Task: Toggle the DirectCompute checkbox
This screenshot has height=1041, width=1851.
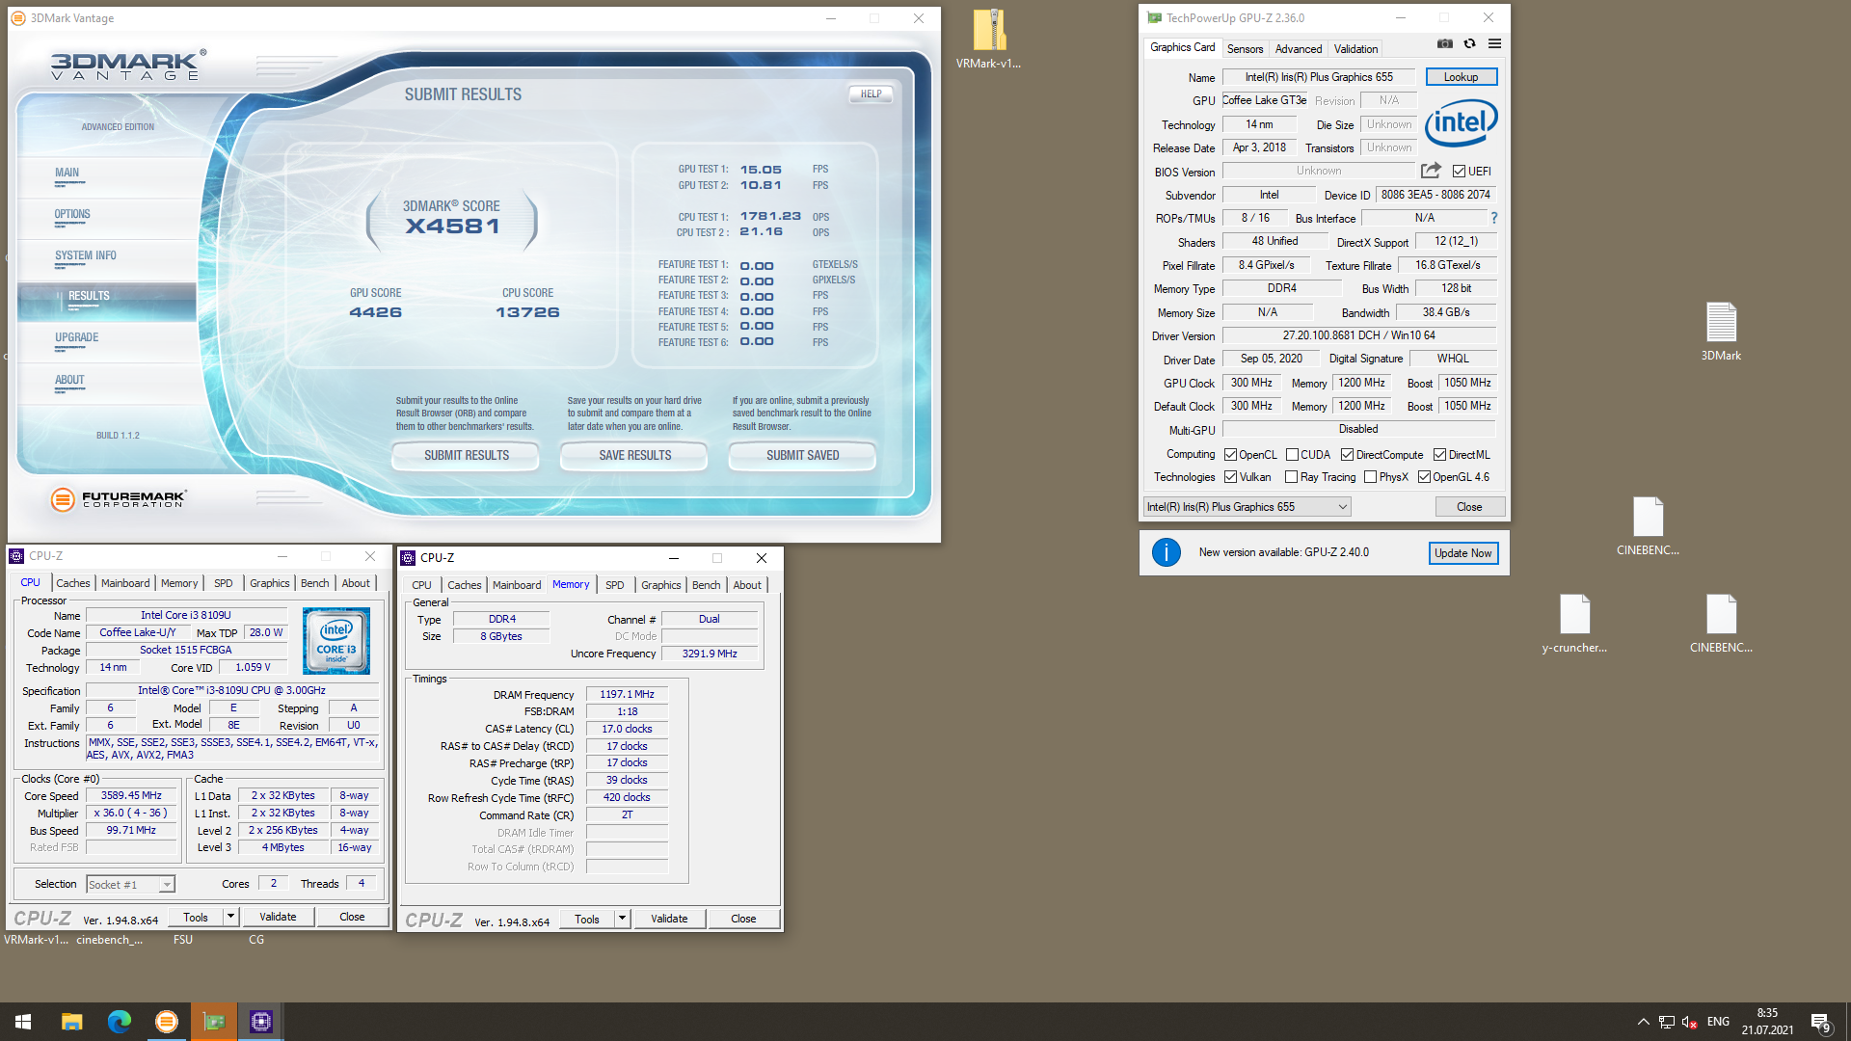Action: (1347, 455)
